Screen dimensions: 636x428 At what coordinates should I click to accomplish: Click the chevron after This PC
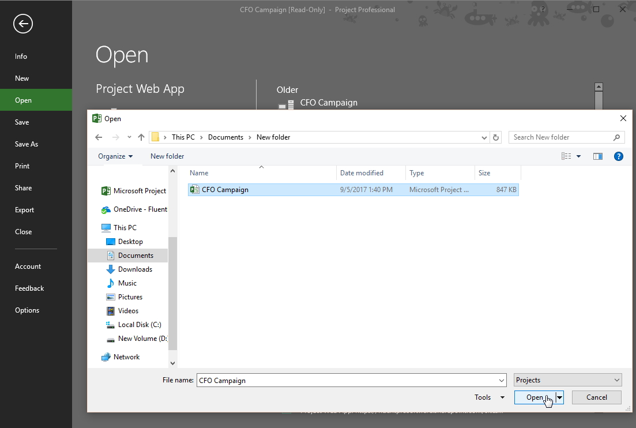tap(201, 137)
